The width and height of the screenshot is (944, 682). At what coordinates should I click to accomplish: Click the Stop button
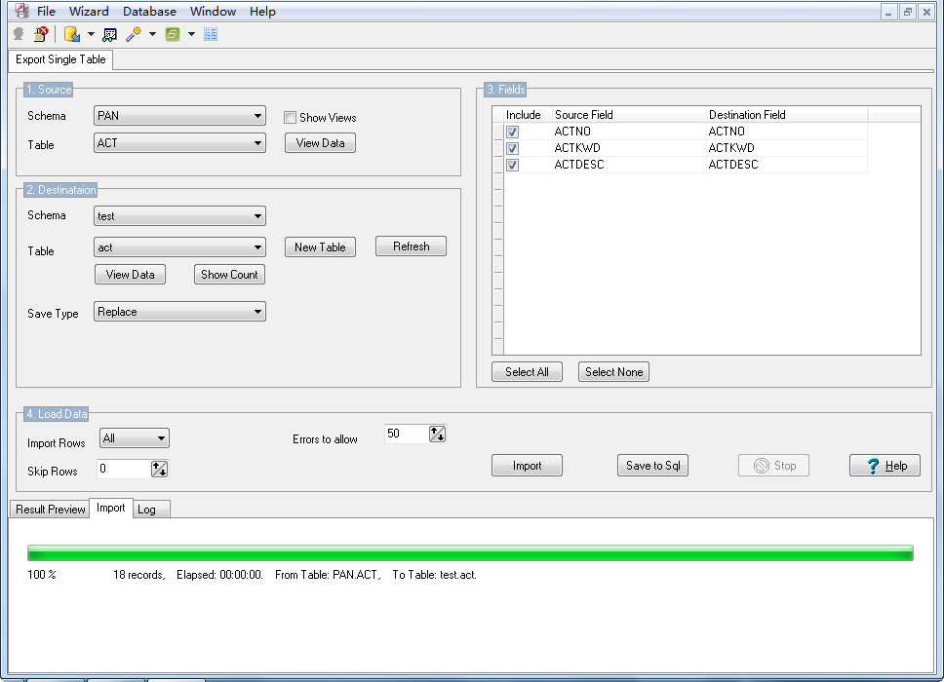coord(773,466)
